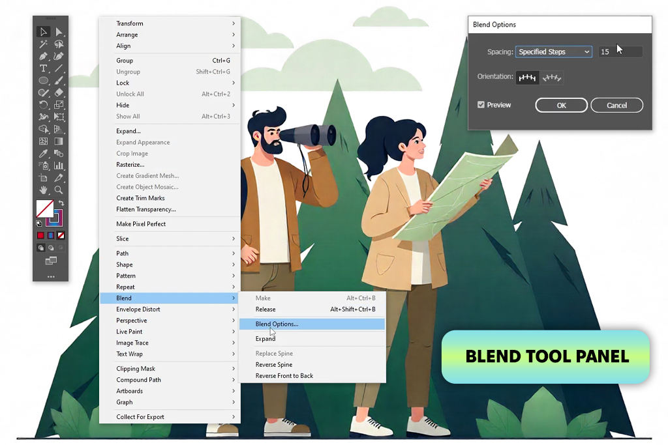Select the Eraser tool
Viewport: 668px width, 445px height.
[59, 93]
